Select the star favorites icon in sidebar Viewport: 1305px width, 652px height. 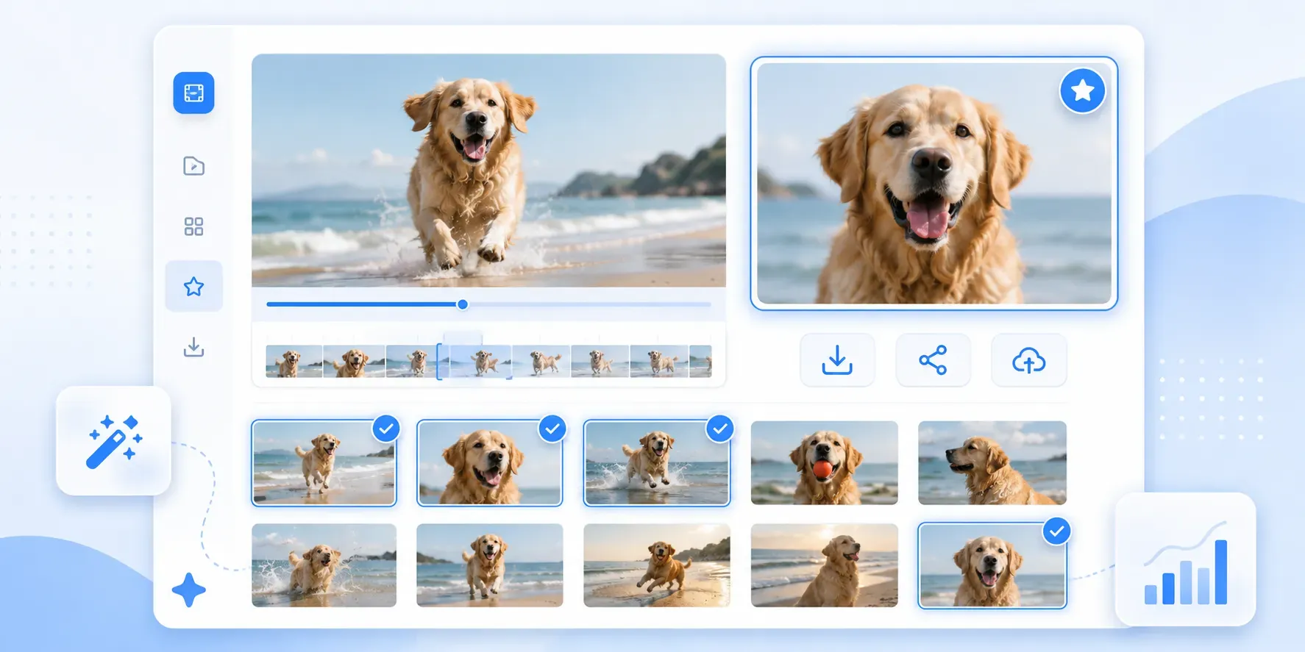point(193,287)
